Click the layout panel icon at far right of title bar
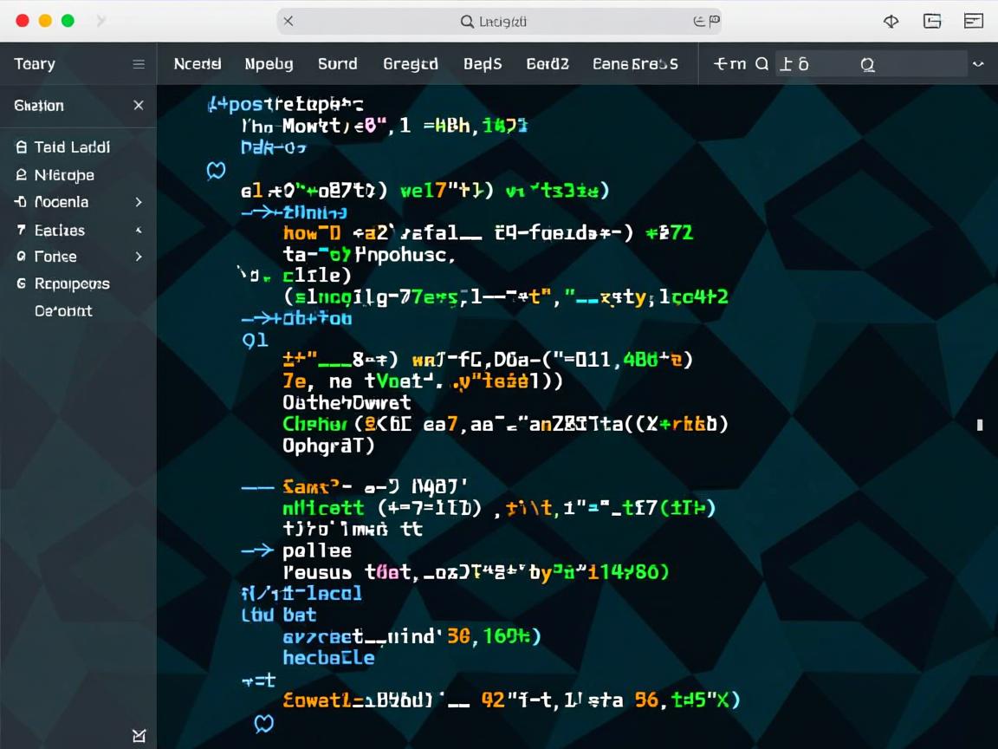 (x=974, y=21)
